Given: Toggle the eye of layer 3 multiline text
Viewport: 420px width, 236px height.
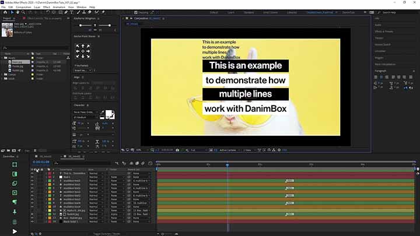Looking at the screenshot, I should (32, 181).
